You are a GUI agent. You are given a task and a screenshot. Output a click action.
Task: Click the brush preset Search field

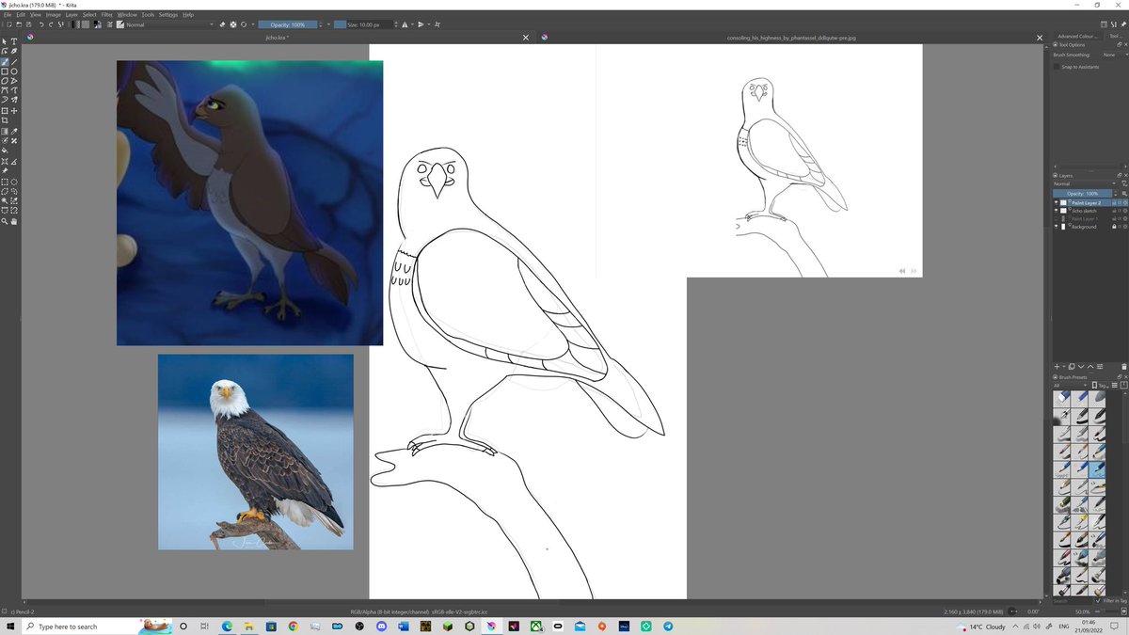point(1073,600)
